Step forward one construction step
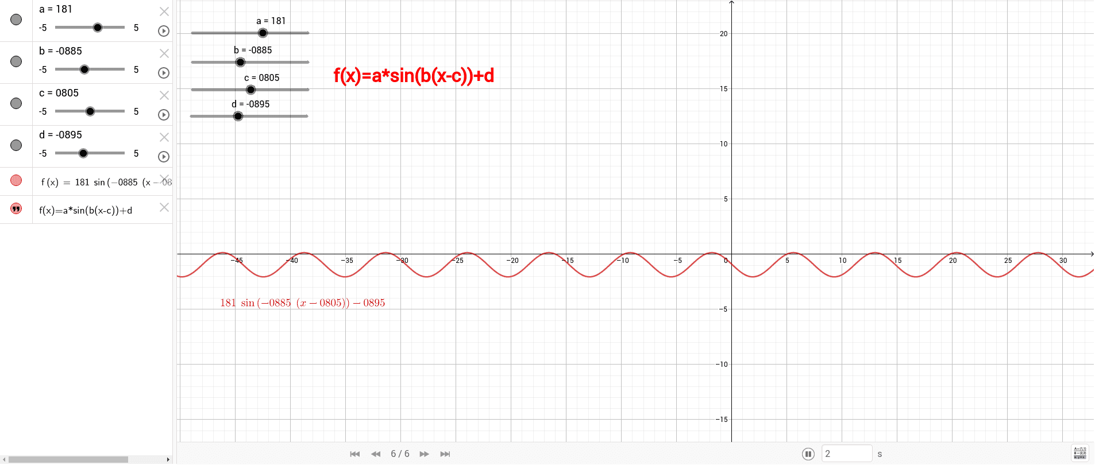1095x465 pixels. (x=424, y=454)
